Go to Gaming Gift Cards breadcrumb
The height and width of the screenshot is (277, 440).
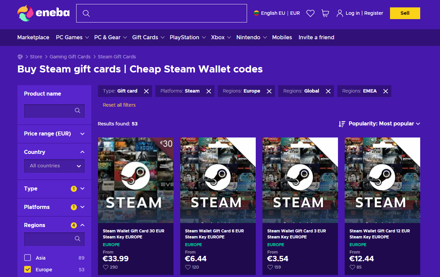pyautogui.click(x=70, y=57)
